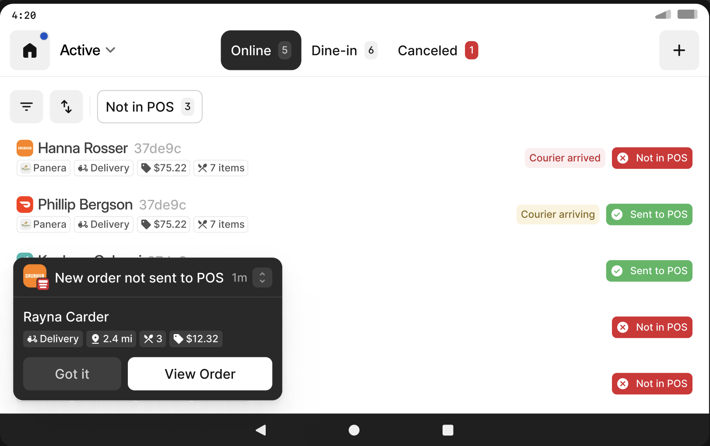The width and height of the screenshot is (710, 446).
Task: Click Delivery tag in Rayna Carder notification
Action: pyautogui.click(x=53, y=339)
